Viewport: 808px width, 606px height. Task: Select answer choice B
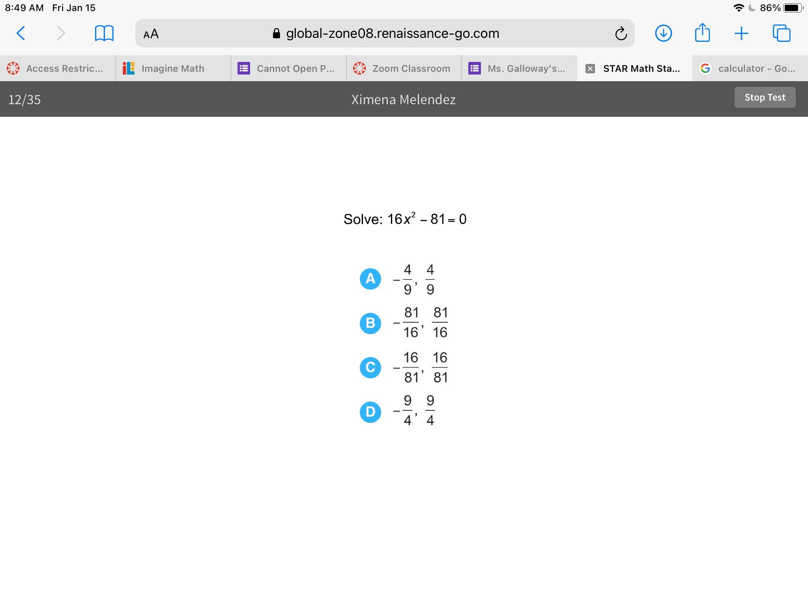[370, 323]
